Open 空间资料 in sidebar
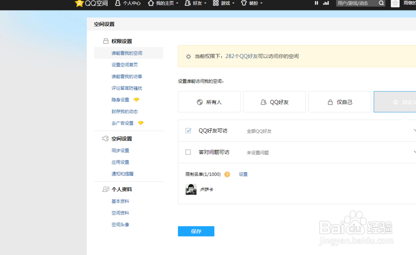 tap(120, 213)
